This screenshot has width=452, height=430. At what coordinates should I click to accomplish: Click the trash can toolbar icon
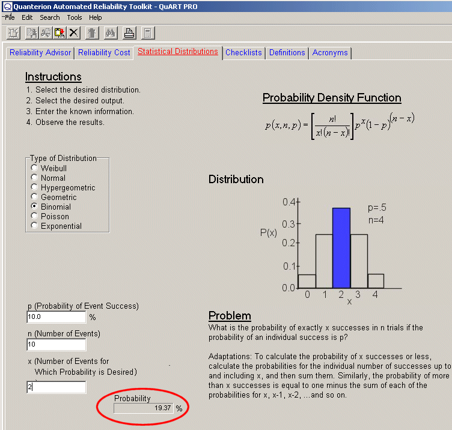coord(92,33)
